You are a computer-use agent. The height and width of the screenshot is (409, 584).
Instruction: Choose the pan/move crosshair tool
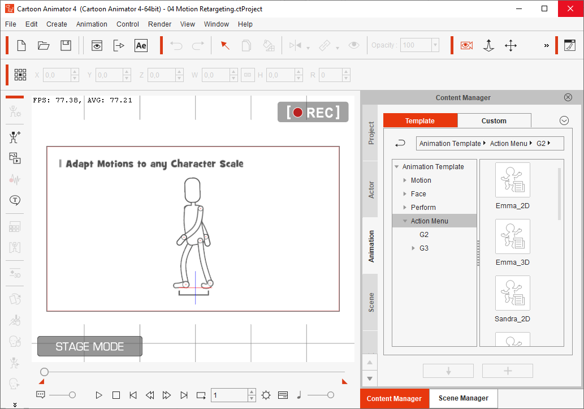click(x=511, y=45)
